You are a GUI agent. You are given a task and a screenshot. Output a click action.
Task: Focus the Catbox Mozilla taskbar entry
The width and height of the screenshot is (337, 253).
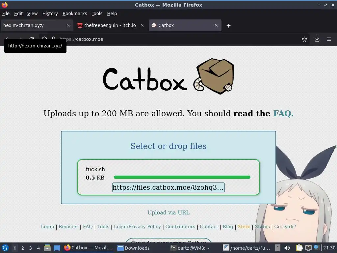pyautogui.click(x=89, y=248)
